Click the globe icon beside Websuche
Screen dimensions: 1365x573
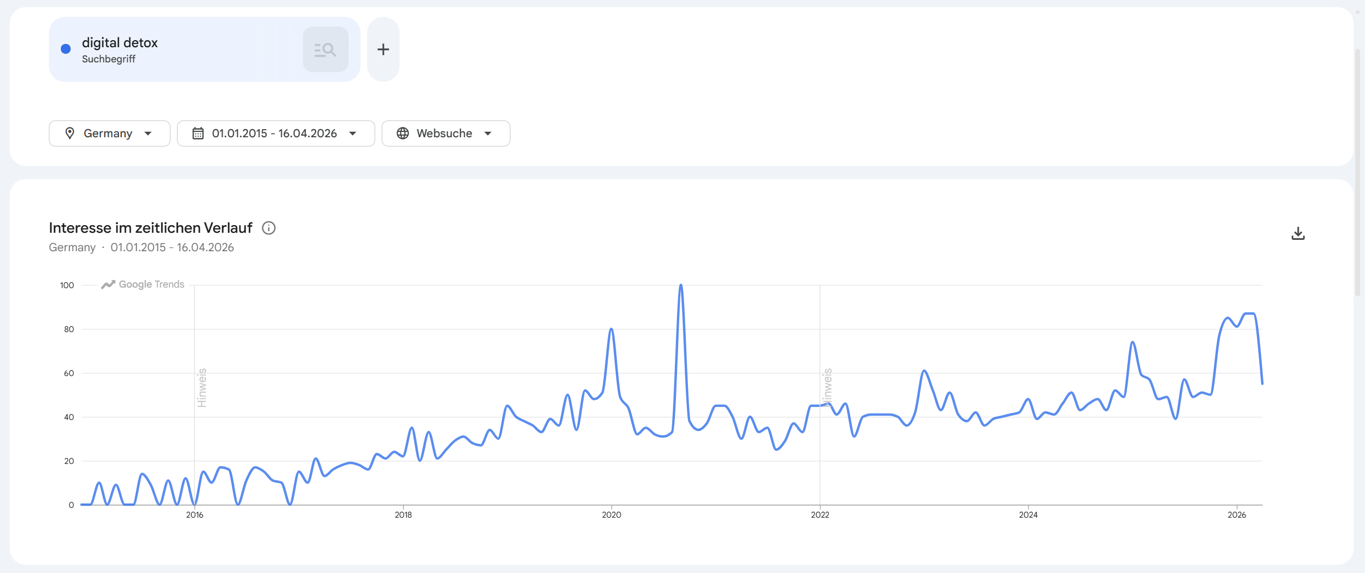point(403,133)
